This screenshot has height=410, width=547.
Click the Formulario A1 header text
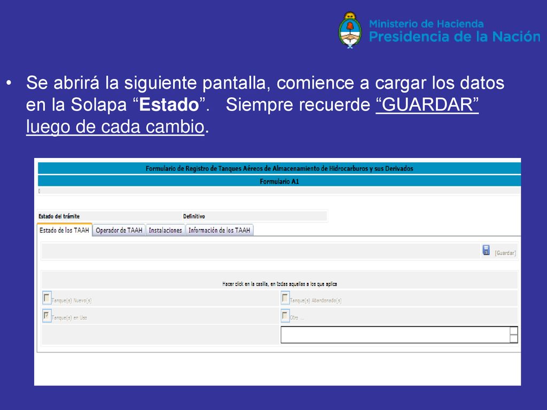coord(279,182)
